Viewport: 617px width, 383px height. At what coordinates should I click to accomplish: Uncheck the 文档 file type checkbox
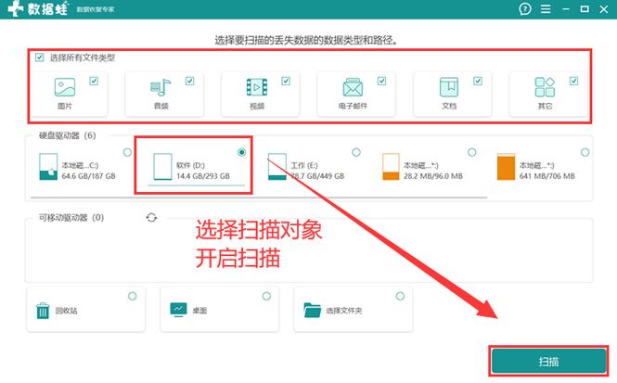(x=478, y=81)
